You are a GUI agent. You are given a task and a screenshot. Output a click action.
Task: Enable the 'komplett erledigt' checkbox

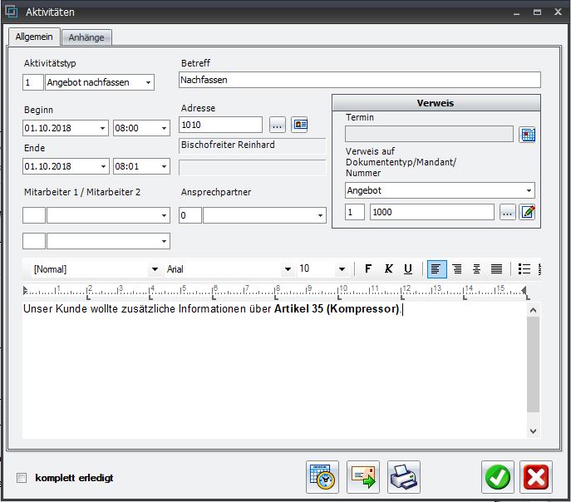22,478
